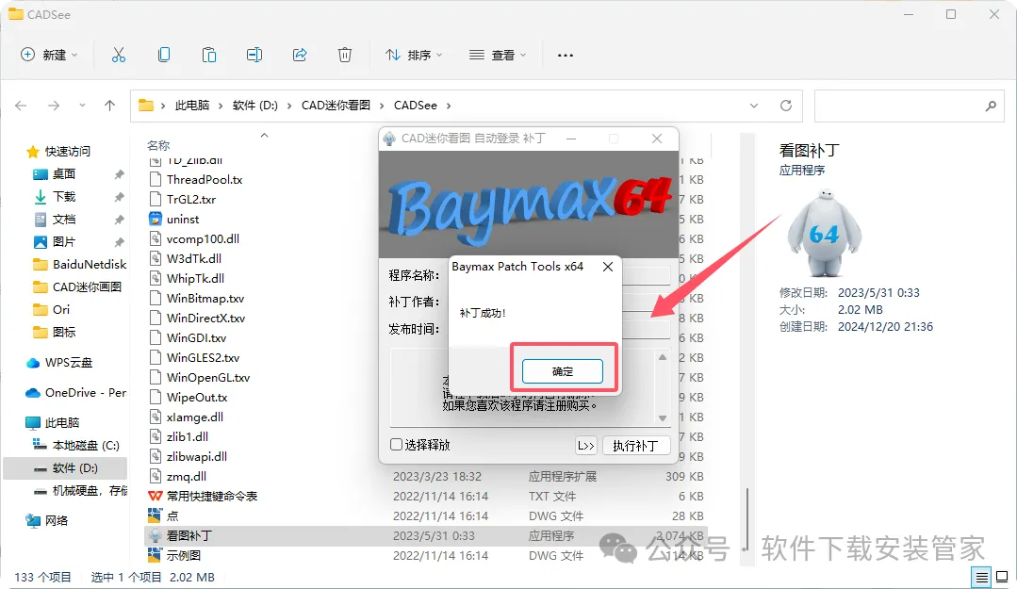Screen dimensions: 1017x589
Task: Click the Baymax 64 preview thumbnail
Action: [825, 233]
